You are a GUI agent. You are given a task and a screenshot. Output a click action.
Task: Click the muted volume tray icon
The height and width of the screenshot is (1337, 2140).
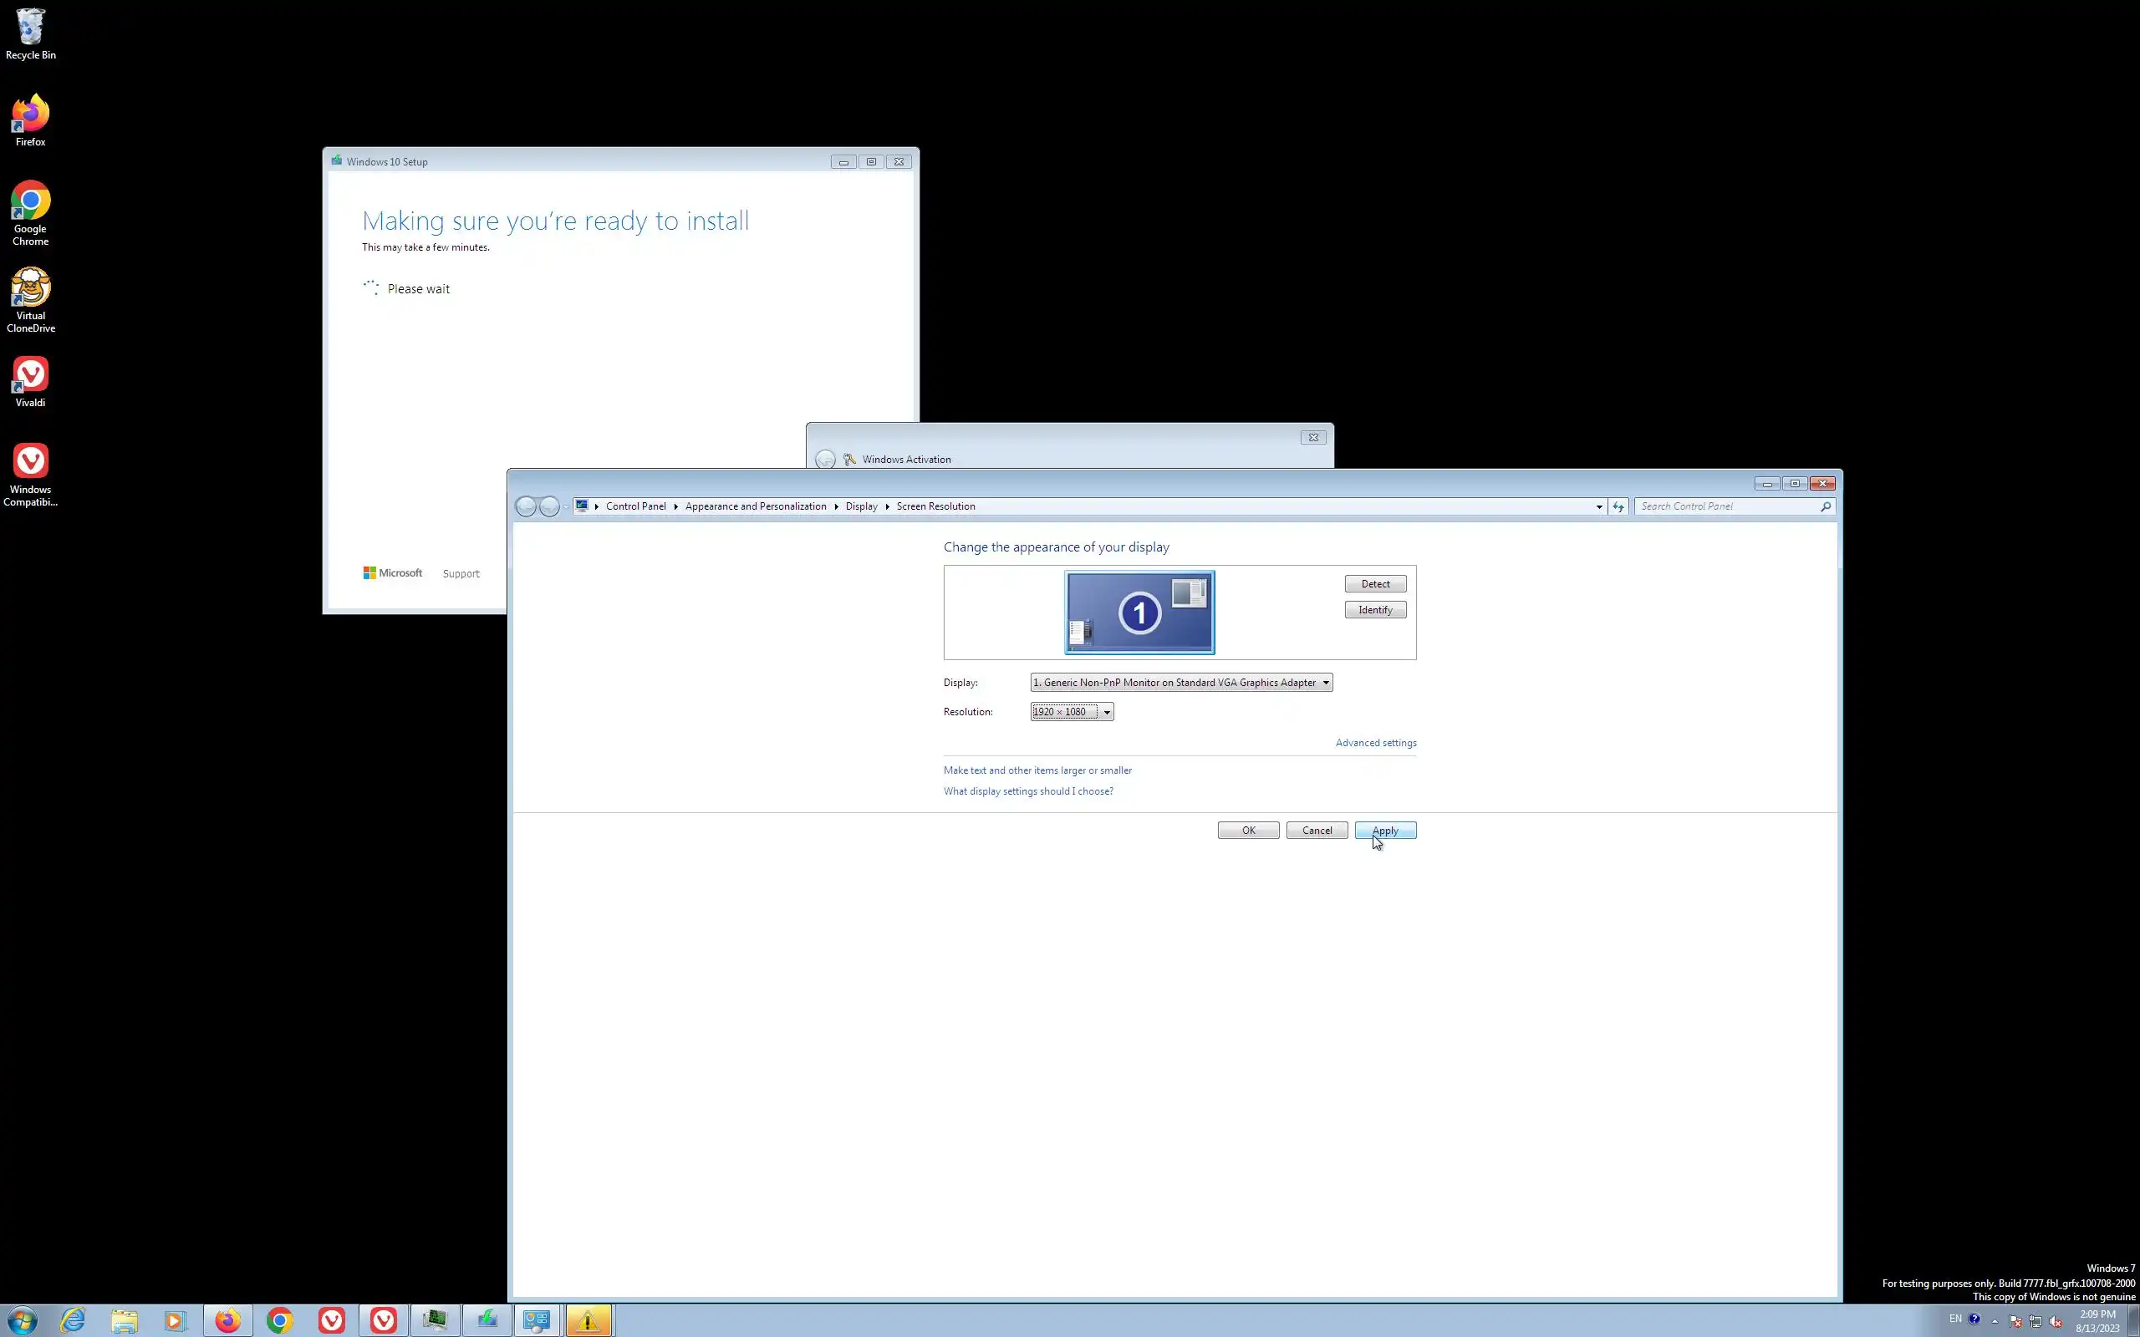(2055, 1321)
